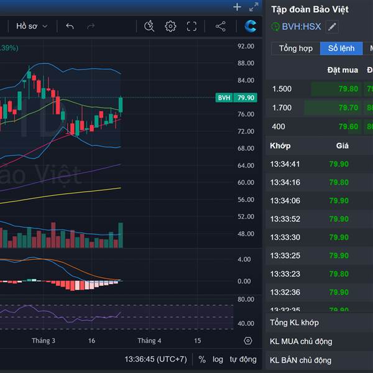Click the Tháng 4 time axis label

(x=149, y=341)
